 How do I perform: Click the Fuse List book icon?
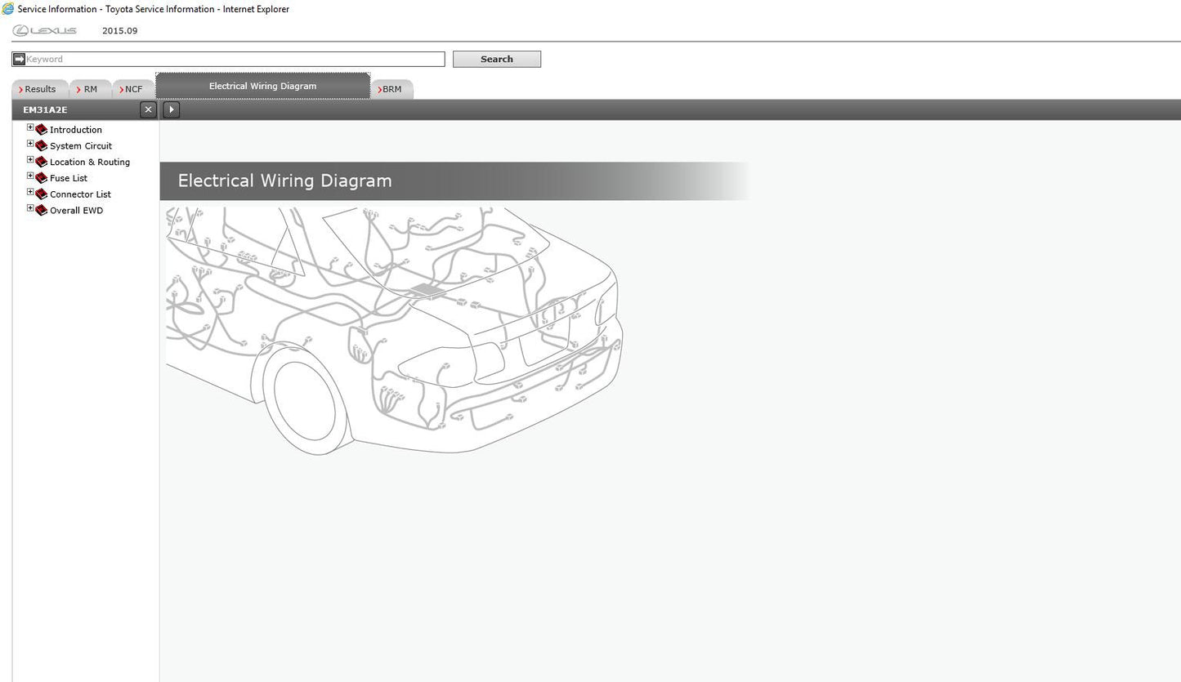(x=42, y=178)
